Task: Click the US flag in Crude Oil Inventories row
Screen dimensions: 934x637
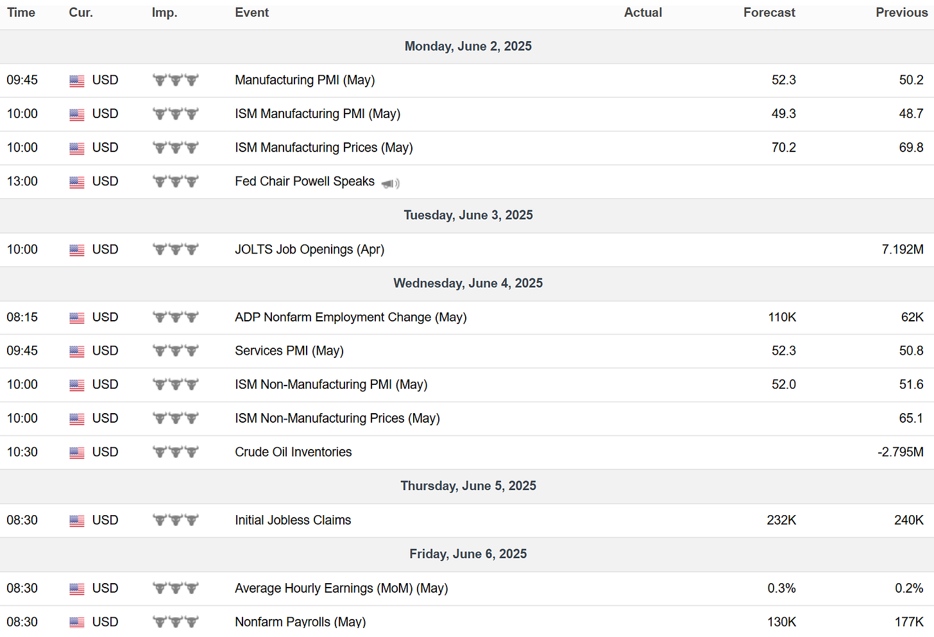Action: click(77, 453)
